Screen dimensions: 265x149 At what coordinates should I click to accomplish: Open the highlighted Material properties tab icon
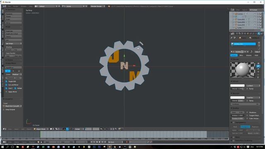click(259, 34)
